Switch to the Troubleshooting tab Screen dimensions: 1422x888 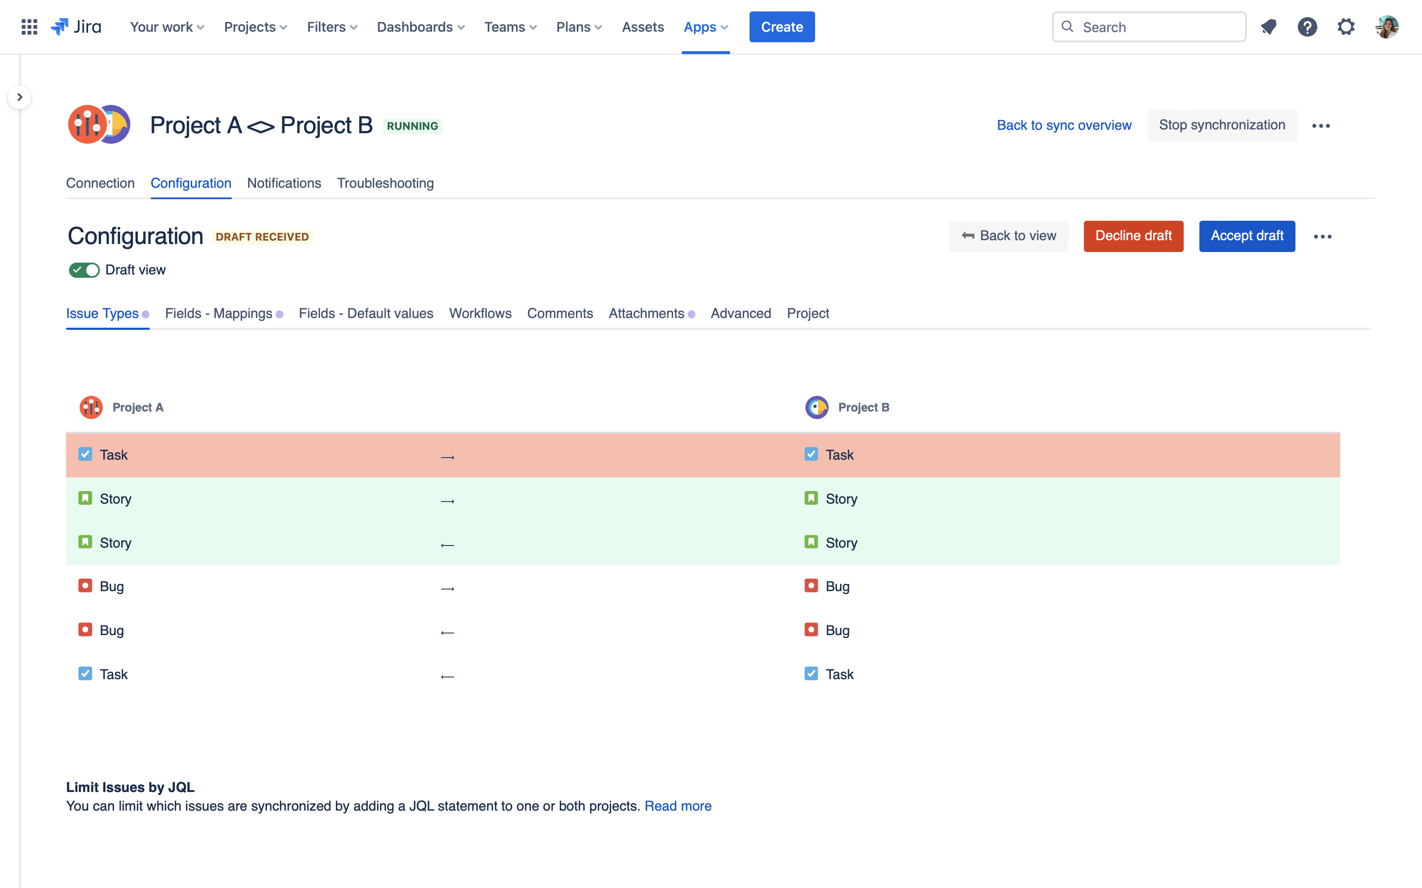click(386, 183)
